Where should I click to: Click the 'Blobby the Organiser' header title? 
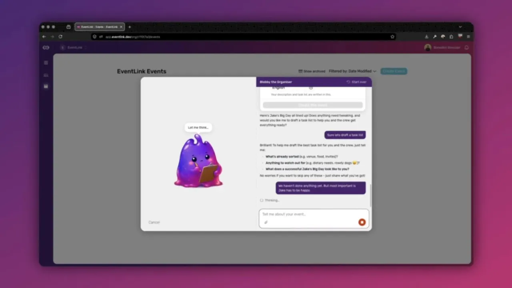[276, 82]
